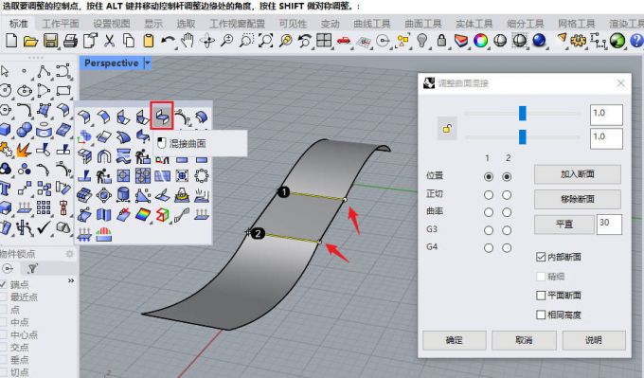Activate the Pan hand tool
Viewport: 644px width, 378px height.
tap(188, 41)
